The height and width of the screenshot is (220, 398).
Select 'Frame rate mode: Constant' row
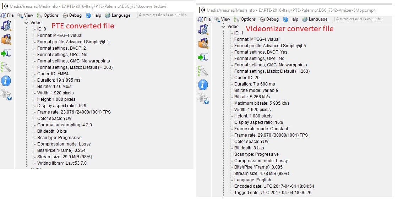[261, 129]
